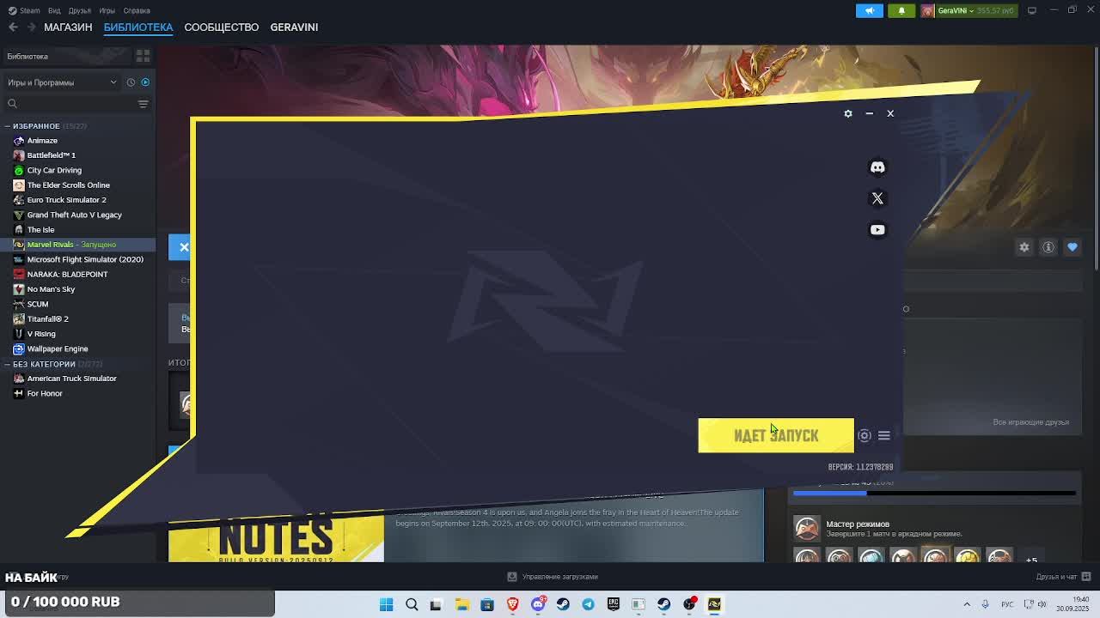Open Steam game page manage gear
The image size is (1100, 618).
point(1024,247)
